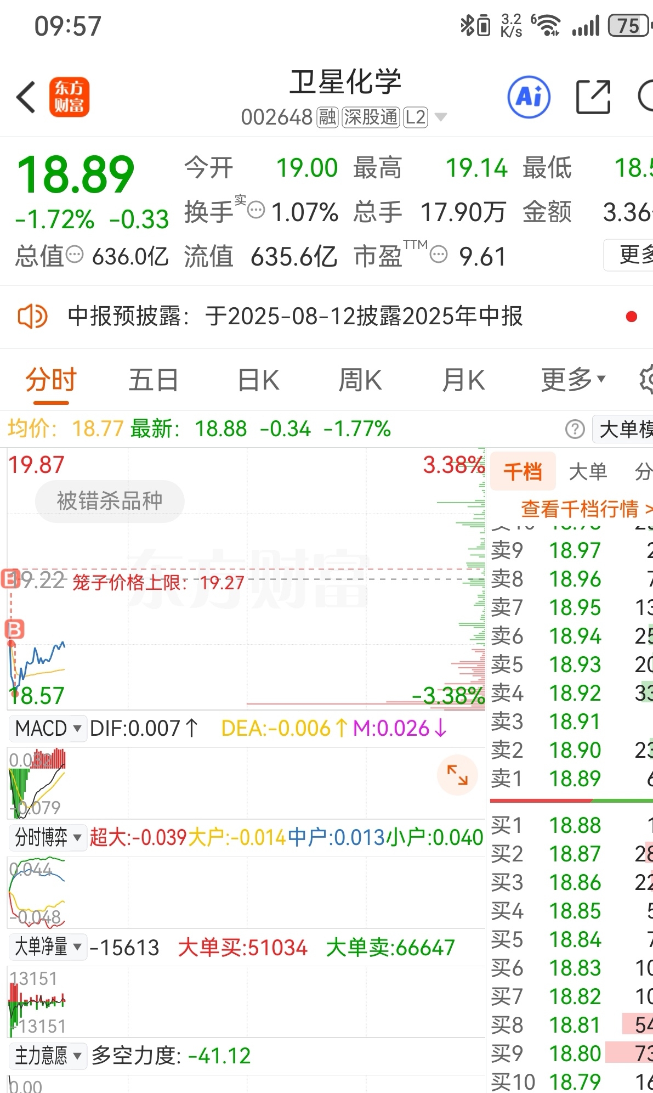Select 买8 price 18.81 row
The image size is (653, 1093).
point(571,1025)
